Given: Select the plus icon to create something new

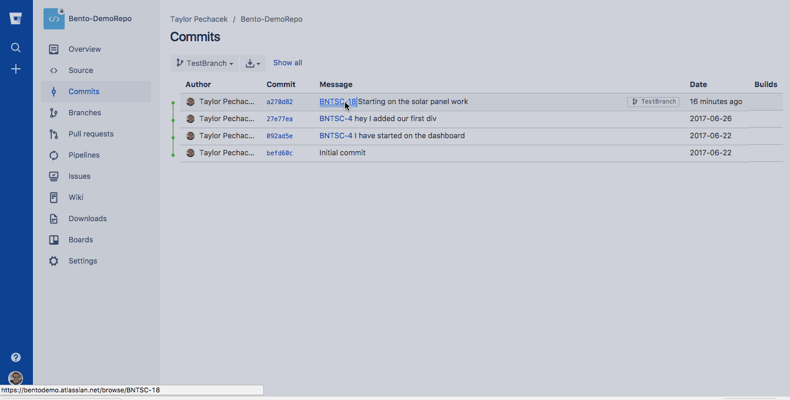Looking at the screenshot, I should click(15, 69).
